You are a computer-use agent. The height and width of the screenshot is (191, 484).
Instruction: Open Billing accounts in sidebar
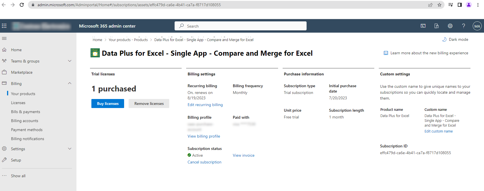(x=25, y=121)
